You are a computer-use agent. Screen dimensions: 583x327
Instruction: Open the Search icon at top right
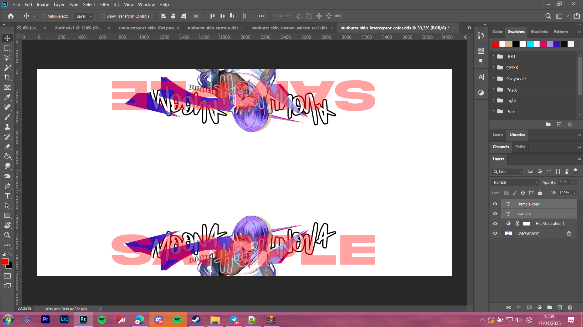[548, 16]
